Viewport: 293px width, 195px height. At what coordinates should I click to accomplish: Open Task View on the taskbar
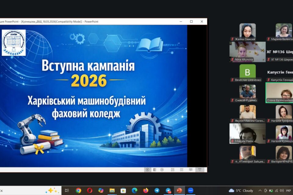[x=67, y=190]
